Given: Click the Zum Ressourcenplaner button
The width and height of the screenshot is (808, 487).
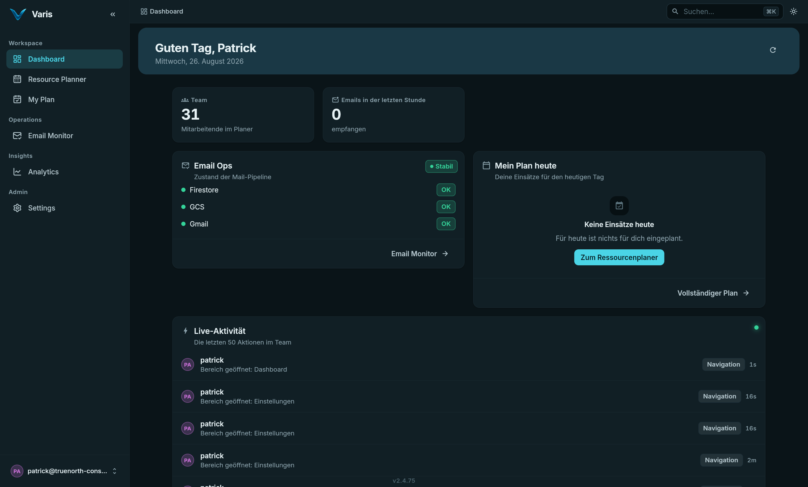Looking at the screenshot, I should tap(619, 257).
